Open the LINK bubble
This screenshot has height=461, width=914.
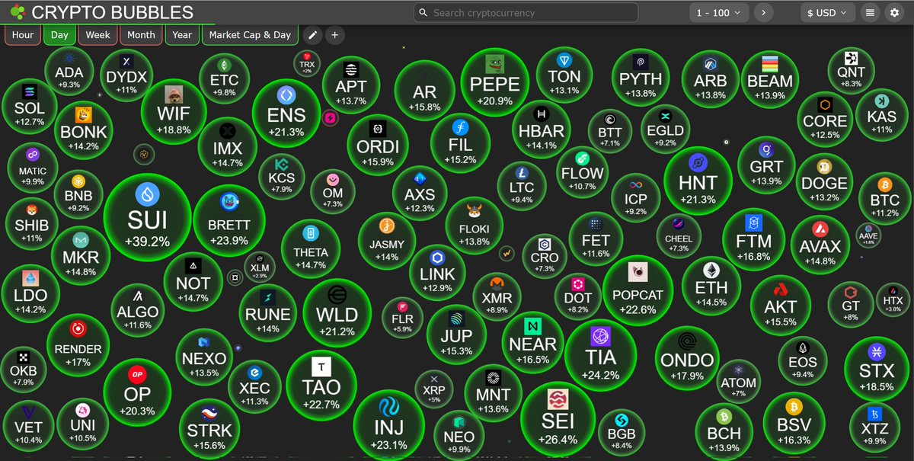pos(437,273)
